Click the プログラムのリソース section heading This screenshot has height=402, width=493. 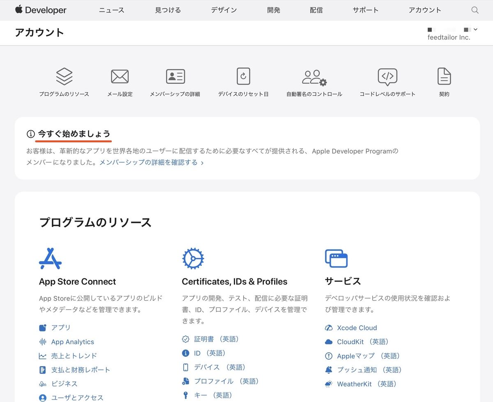click(x=95, y=223)
